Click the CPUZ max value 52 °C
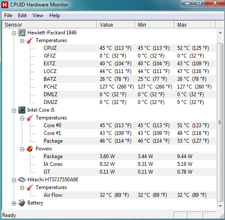 point(193,48)
